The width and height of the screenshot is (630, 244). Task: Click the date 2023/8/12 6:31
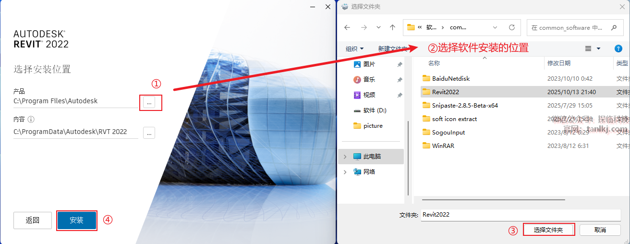click(x=568, y=146)
